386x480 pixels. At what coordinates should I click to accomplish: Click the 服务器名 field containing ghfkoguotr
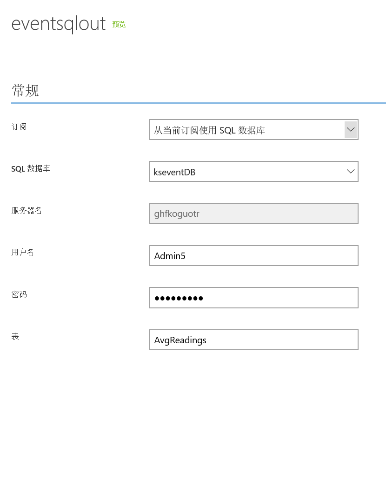point(253,213)
